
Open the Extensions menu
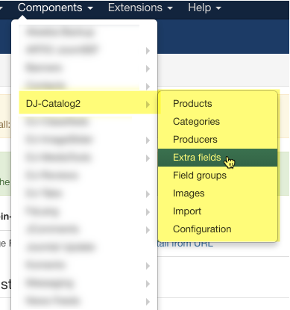140,7
